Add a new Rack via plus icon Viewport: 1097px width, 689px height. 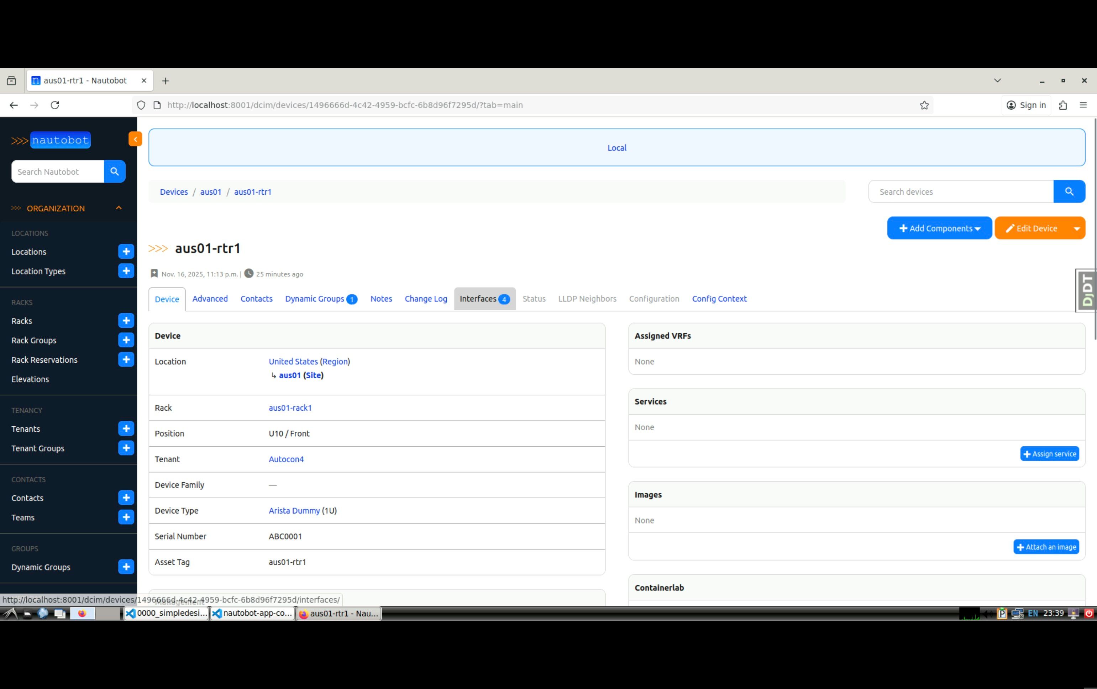[x=126, y=321]
